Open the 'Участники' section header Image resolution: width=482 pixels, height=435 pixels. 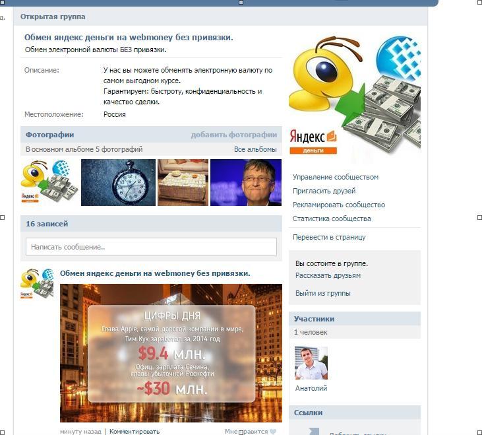[314, 319]
